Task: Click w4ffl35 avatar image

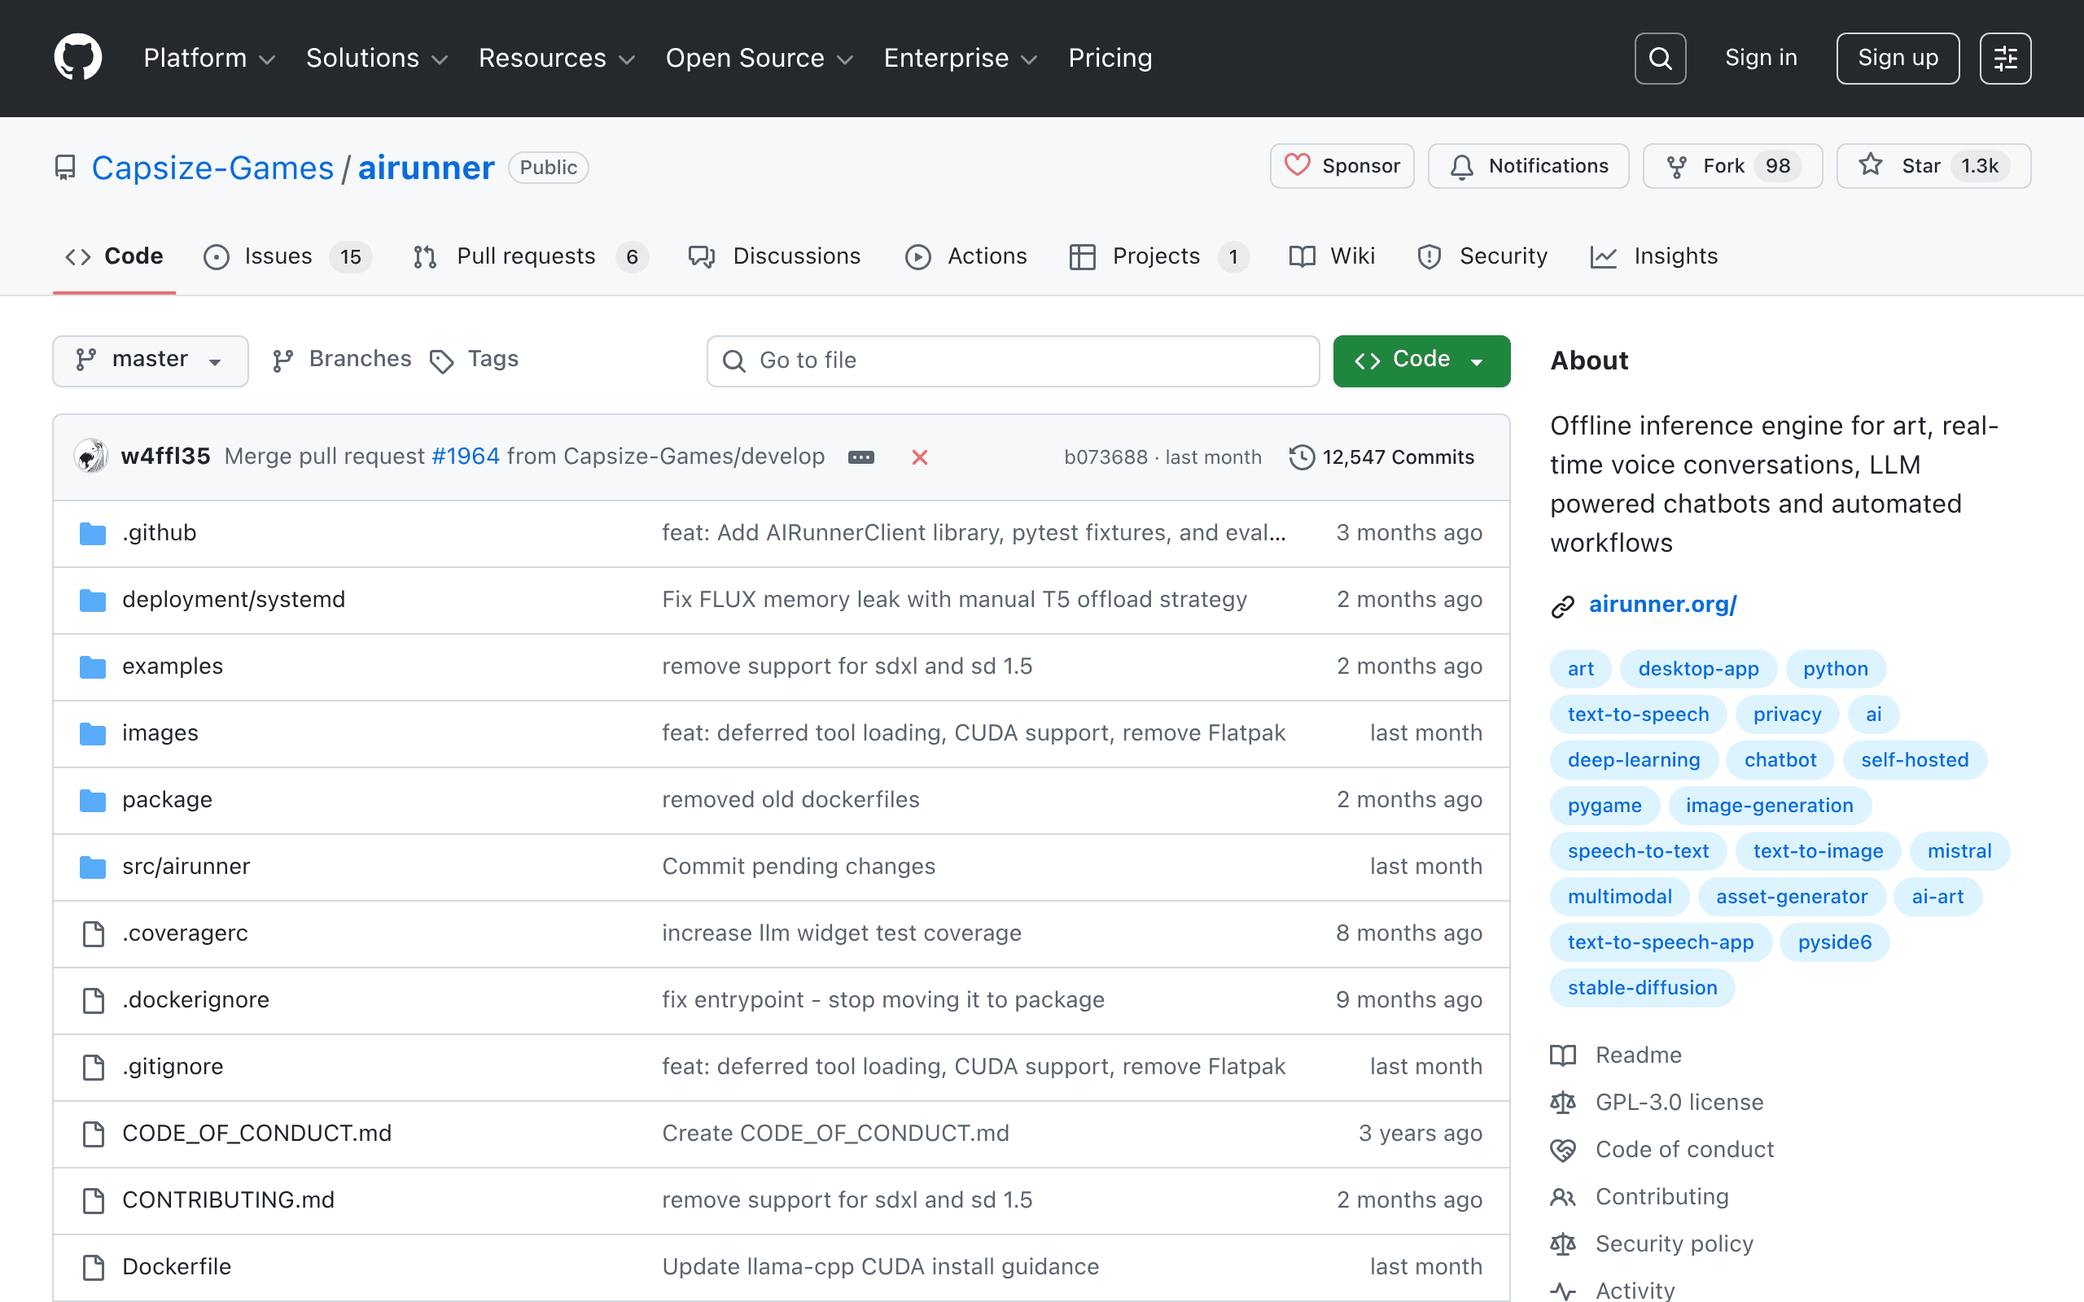Action: point(91,457)
